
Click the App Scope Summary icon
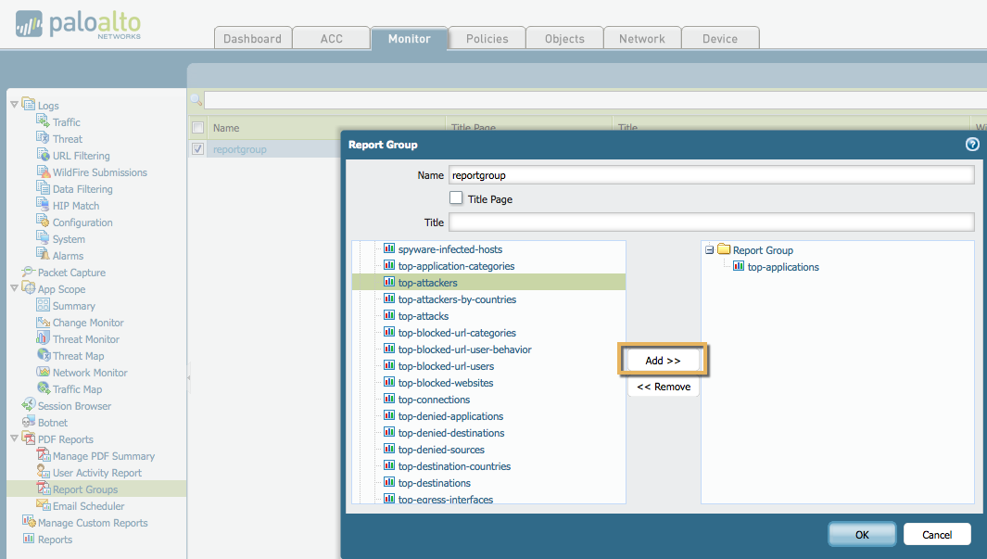point(43,305)
